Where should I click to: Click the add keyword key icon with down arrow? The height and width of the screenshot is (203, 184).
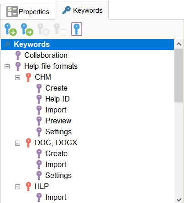pos(11,30)
